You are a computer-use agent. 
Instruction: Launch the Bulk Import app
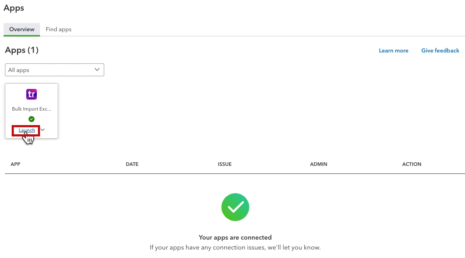click(x=27, y=130)
